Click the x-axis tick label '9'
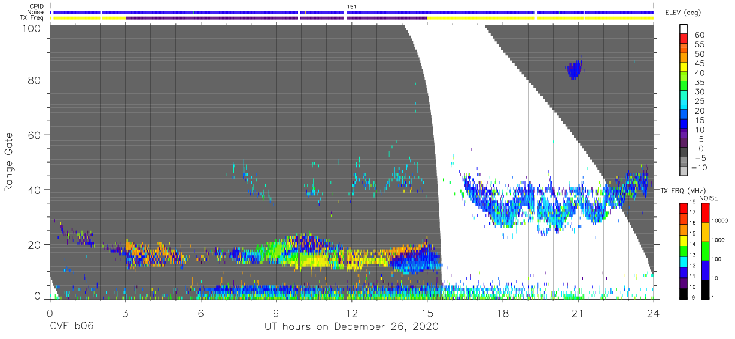Screen dimensions: 735x339 click(276, 313)
